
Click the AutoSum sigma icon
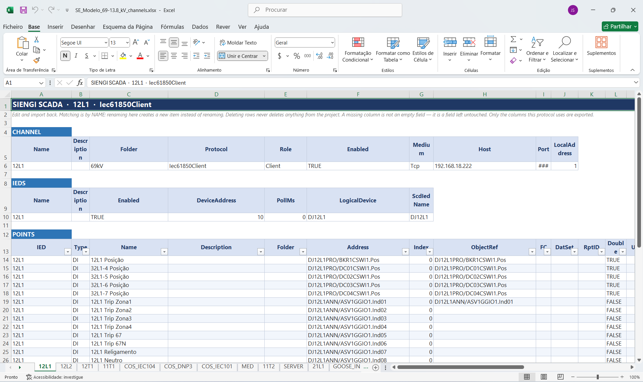513,39
